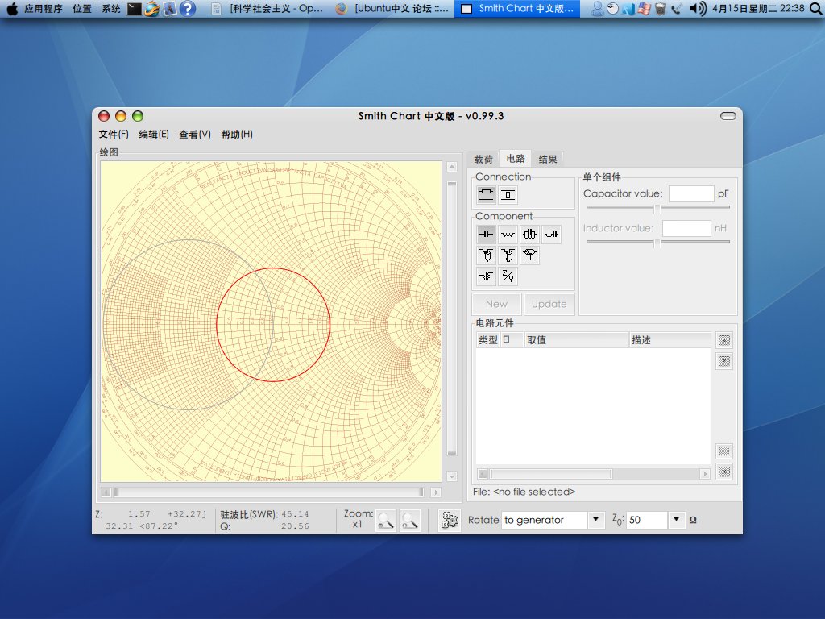Open the search magnifier in top-right corner

click(815, 8)
